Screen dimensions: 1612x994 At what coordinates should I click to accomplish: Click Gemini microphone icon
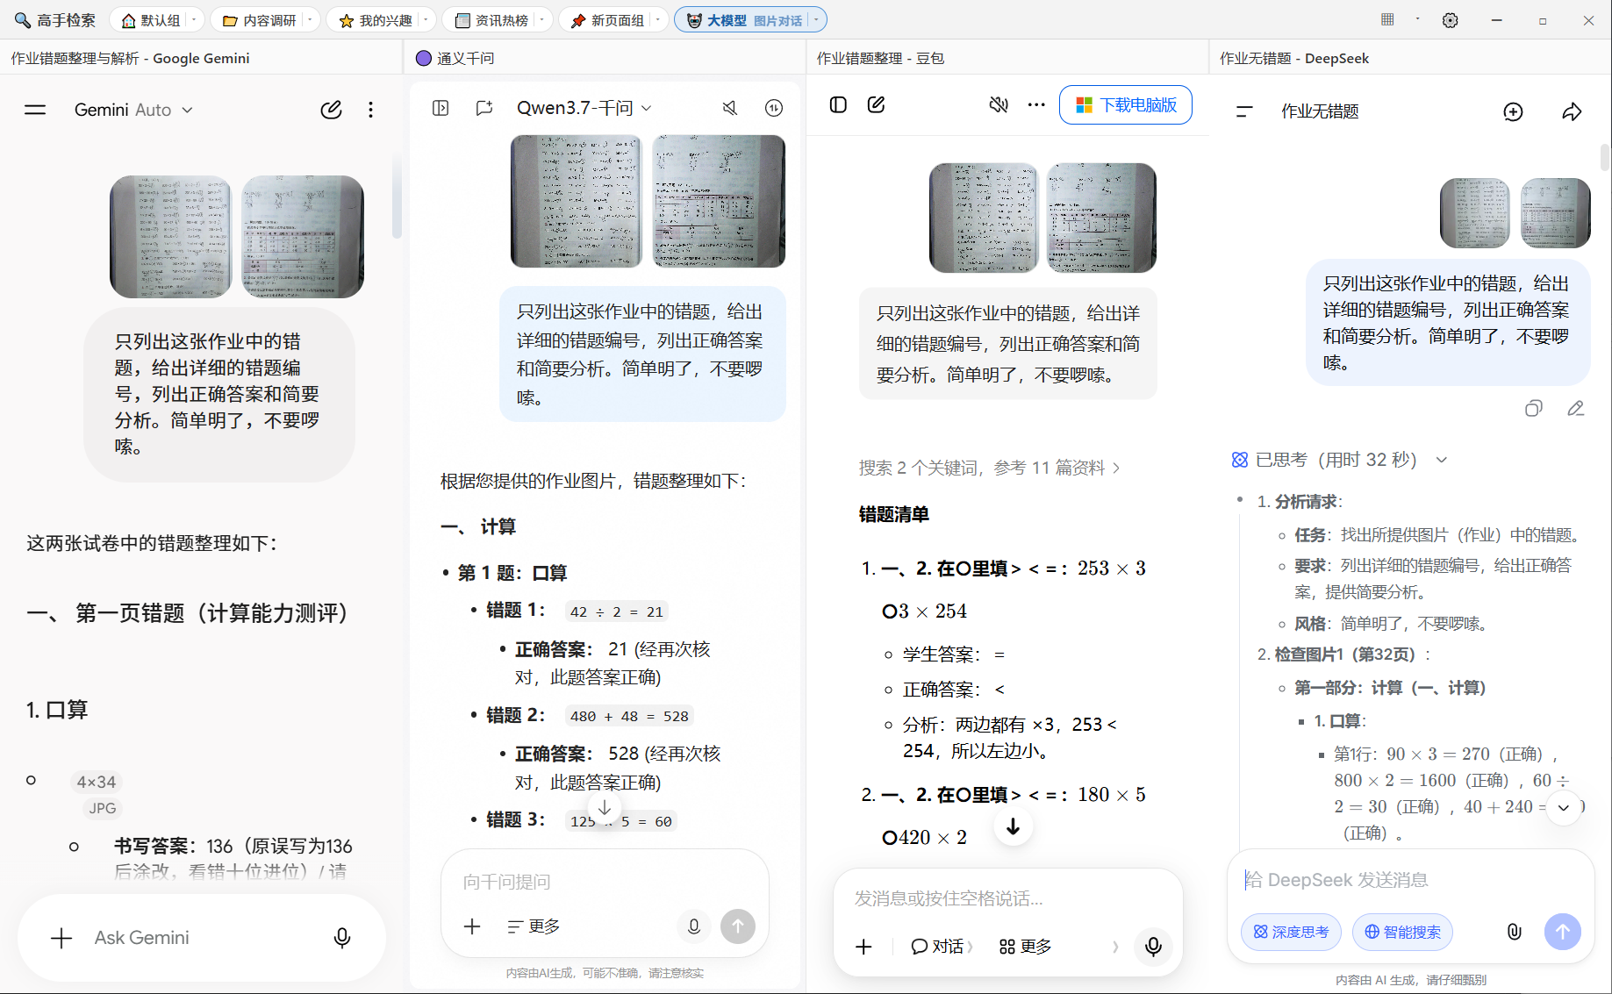342,938
